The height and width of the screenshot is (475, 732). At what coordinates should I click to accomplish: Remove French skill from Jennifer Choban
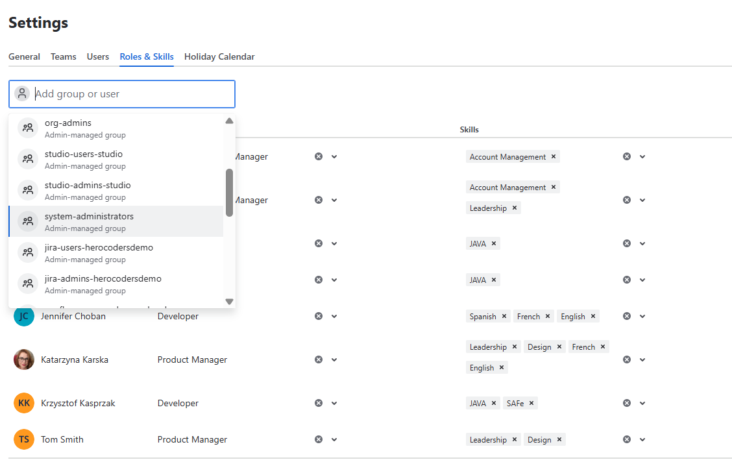coord(548,317)
